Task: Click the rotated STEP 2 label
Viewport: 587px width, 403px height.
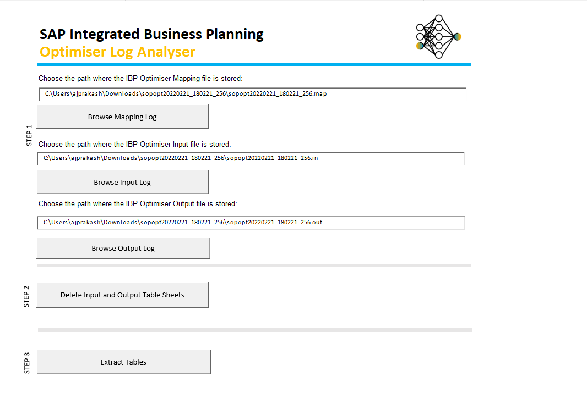Action: 27,296
